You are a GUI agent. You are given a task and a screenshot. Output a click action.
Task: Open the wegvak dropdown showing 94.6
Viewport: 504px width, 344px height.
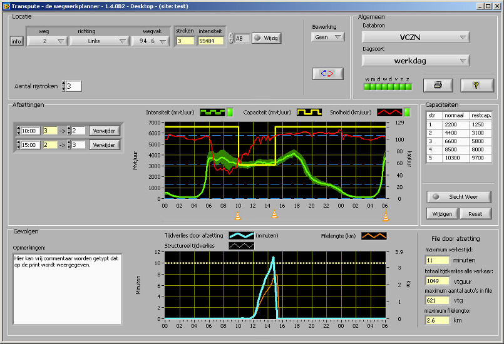pos(150,41)
